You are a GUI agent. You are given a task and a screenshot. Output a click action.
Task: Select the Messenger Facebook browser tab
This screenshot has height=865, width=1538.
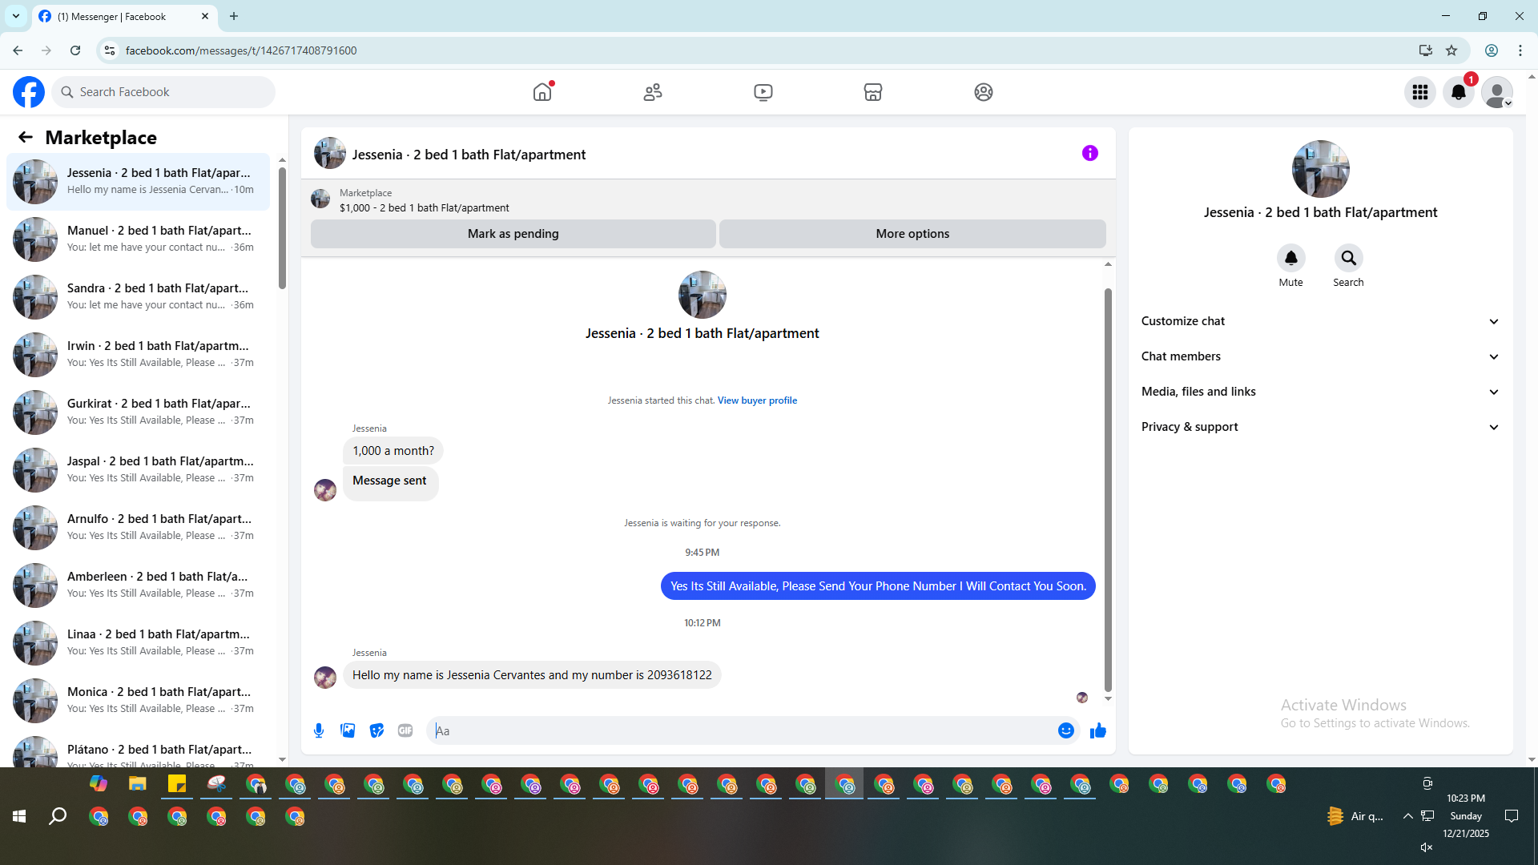click(x=124, y=16)
